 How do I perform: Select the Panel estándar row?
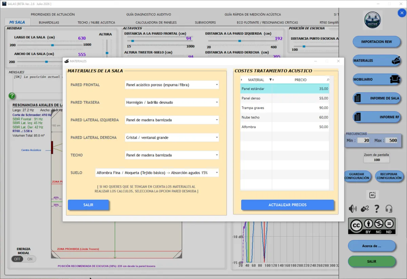tap(285, 89)
